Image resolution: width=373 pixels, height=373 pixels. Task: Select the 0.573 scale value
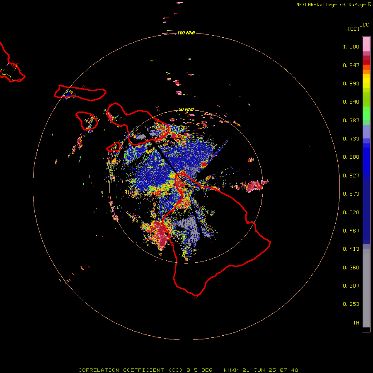[351, 194]
